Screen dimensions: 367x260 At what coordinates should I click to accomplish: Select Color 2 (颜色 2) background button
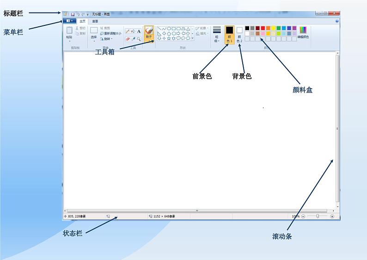(239, 35)
